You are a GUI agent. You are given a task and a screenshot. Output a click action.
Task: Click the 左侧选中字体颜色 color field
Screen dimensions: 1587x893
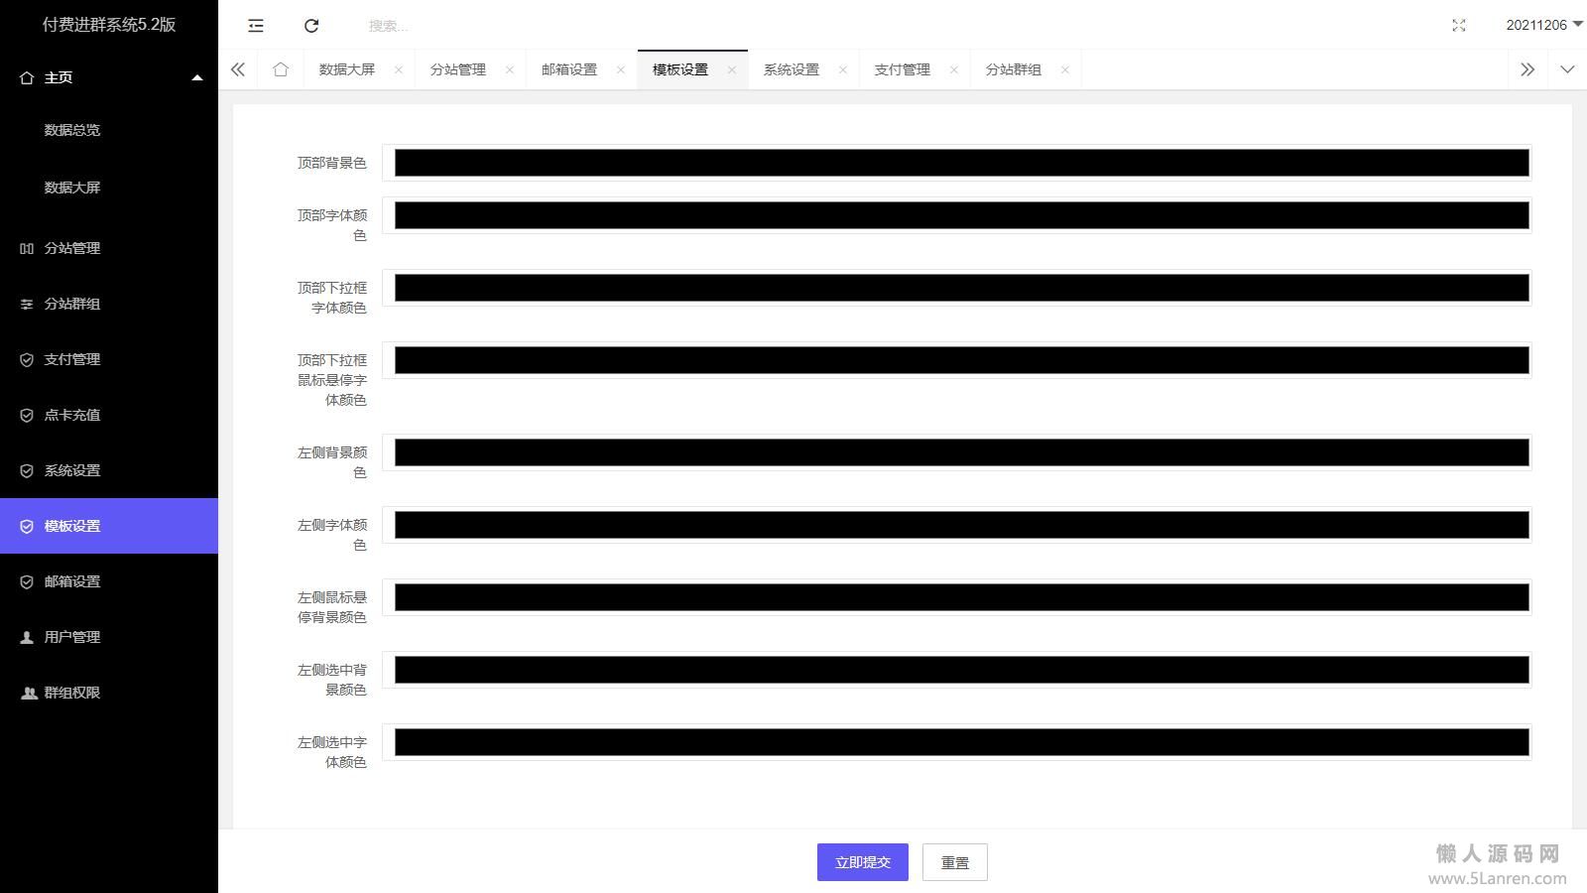point(957,742)
